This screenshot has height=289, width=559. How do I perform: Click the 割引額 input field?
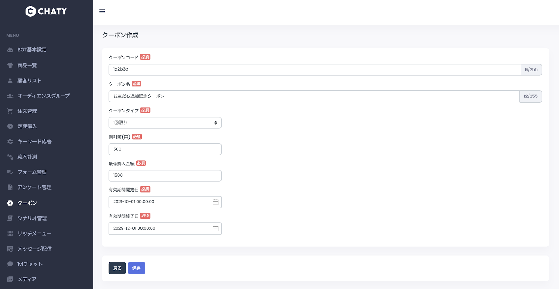click(x=165, y=149)
